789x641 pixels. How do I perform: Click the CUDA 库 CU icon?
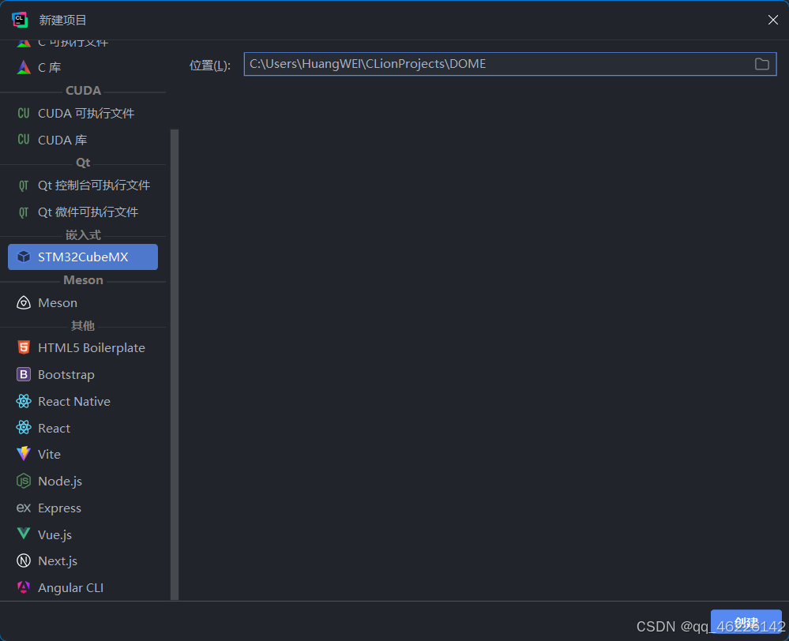[x=24, y=140]
